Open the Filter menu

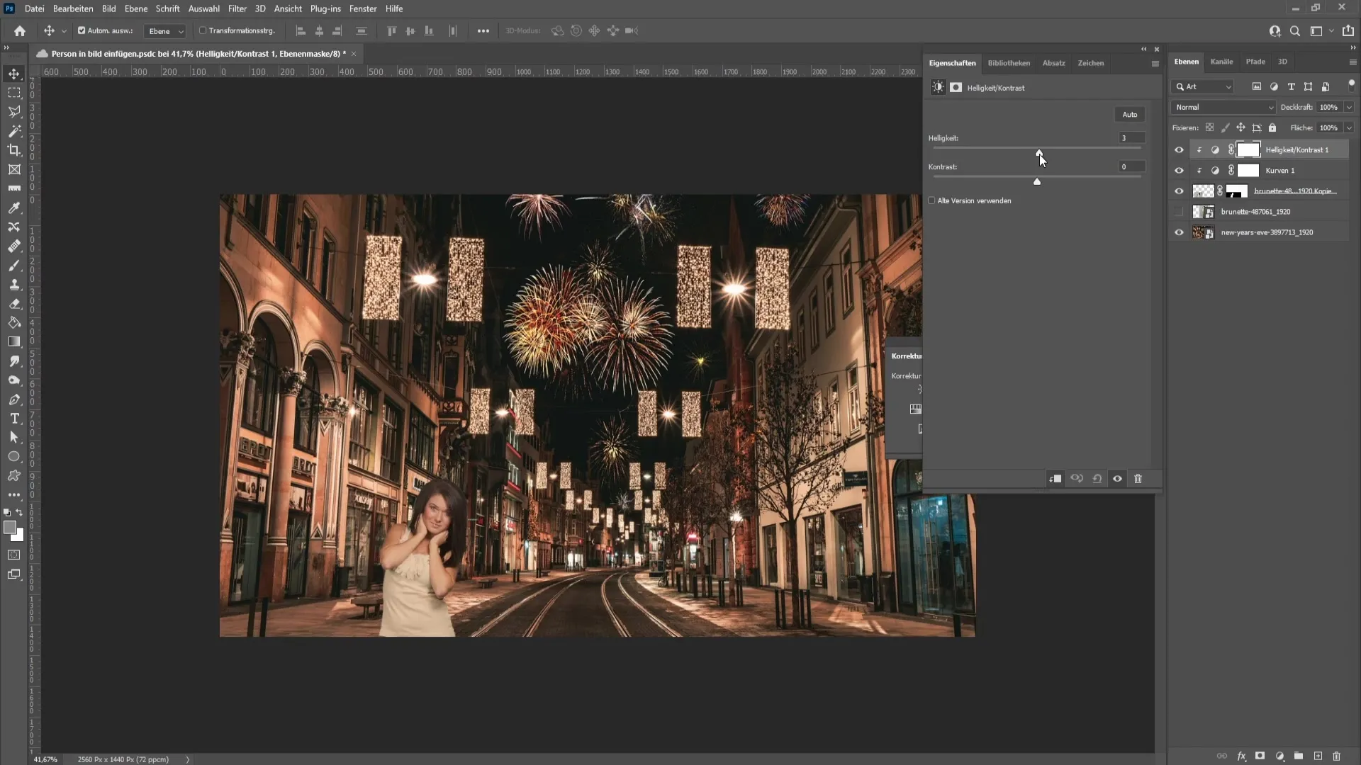pyautogui.click(x=237, y=8)
